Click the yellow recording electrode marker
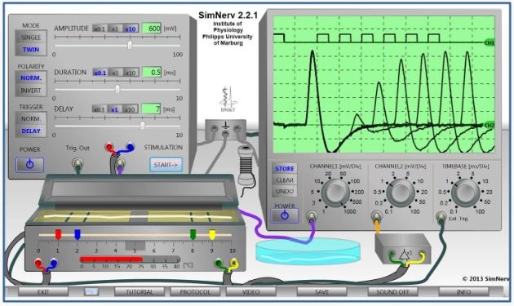The image size is (514, 306). point(212,234)
